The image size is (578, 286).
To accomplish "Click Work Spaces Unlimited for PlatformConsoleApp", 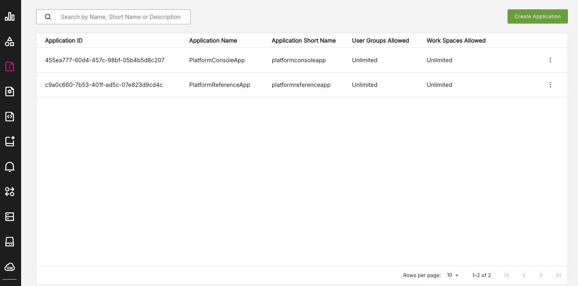I will pos(439,60).
